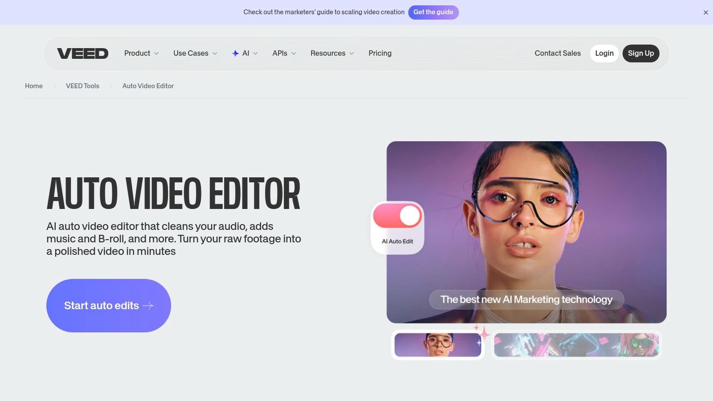Click 'The best new AI Marketing technology' caption
Screen dimensions: 713x401
[x=526, y=299]
